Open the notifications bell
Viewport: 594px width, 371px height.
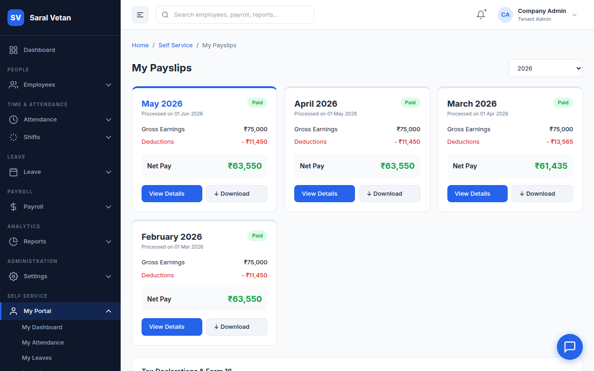[481, 15]
